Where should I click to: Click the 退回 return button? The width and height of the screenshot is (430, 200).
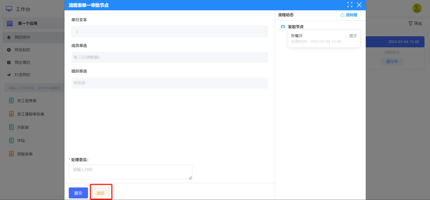point(100,193)
